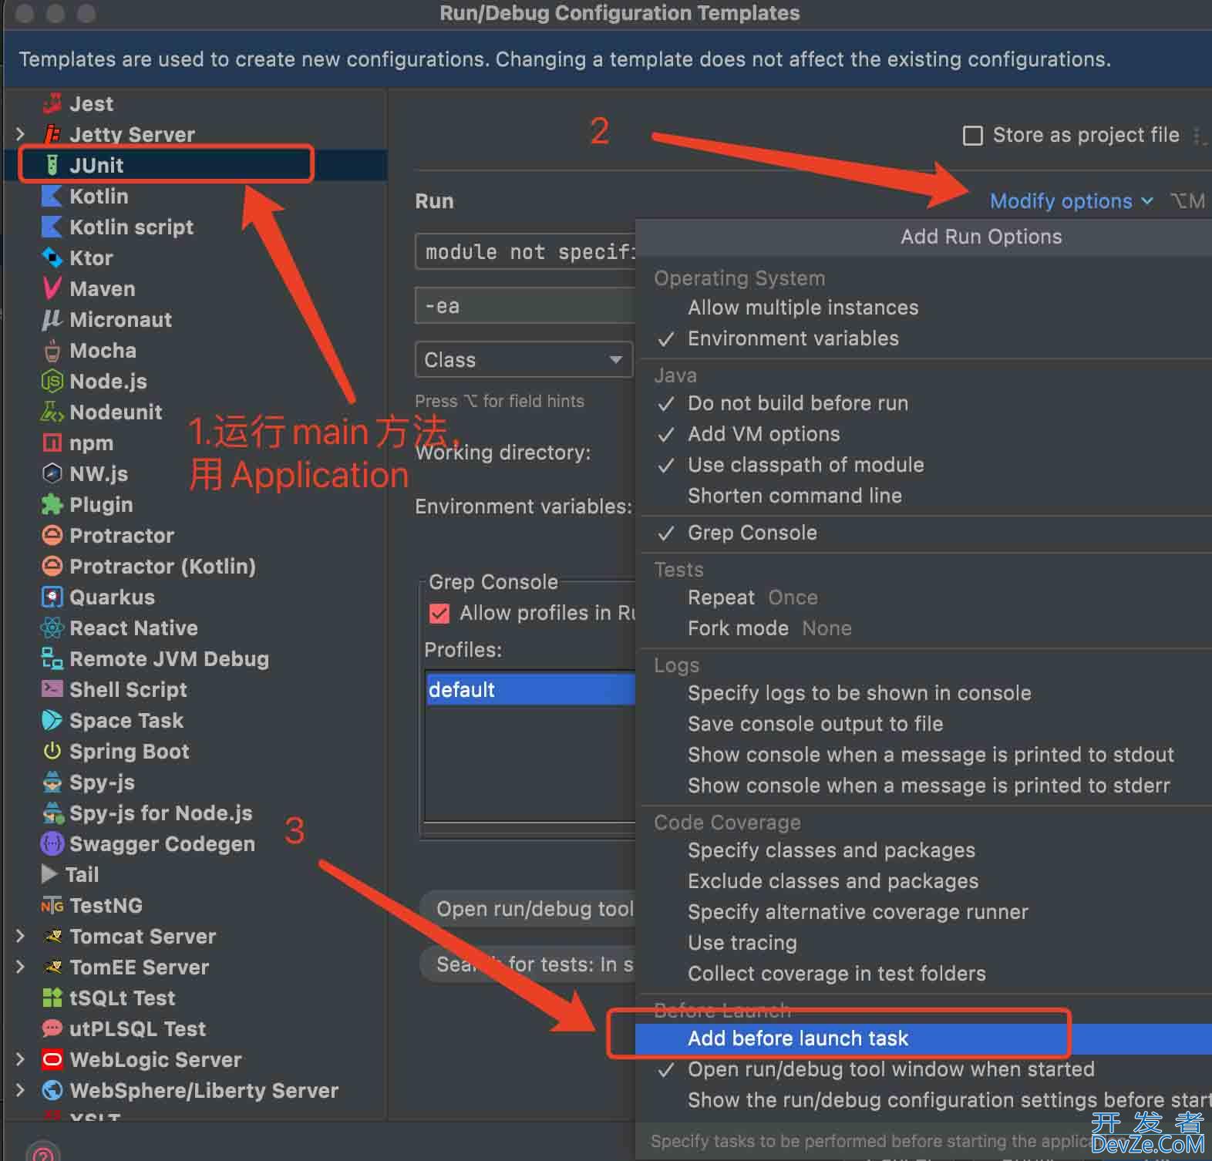Click the Quarkus icon
Viewport: 1212px width, 1161px height.
coord(52,597)
